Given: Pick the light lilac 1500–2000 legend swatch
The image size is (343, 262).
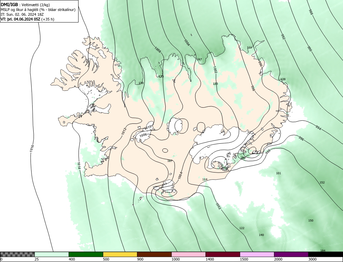Looking at the screenshot, I should coord(257,254).
